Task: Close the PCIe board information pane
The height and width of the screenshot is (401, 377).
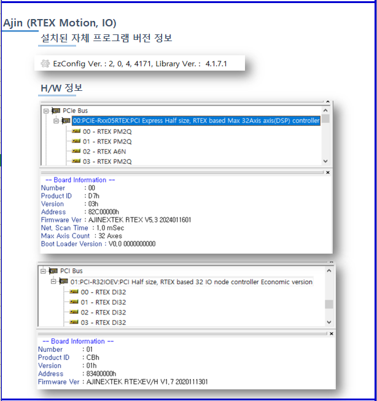Action: click(327, 173)
